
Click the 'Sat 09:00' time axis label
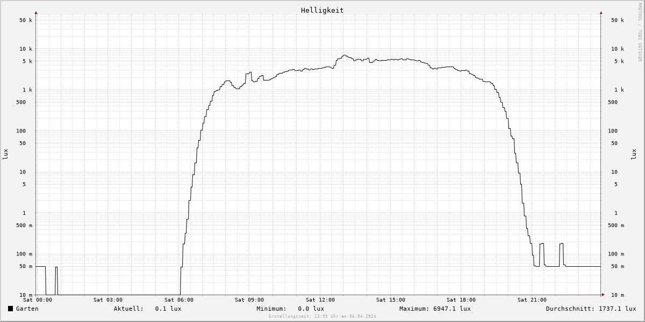point(249,300)
